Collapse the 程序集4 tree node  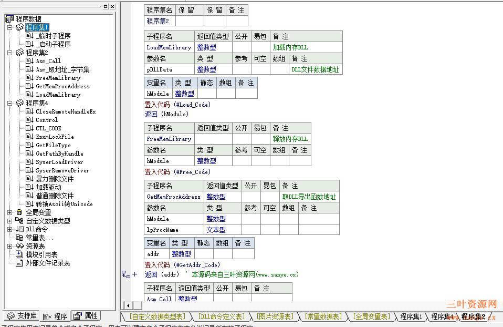pyautogui.click(x=10, y=103)
